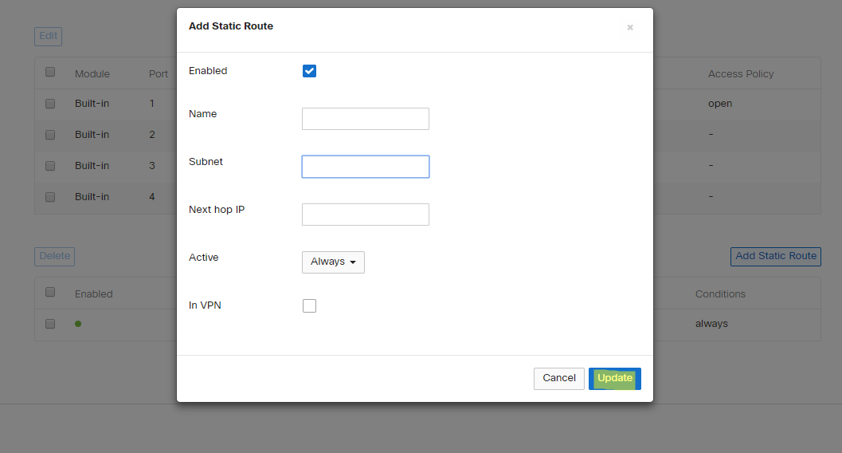842x453 pixels.
Task: Click the Next hop IP field
Action: point(365,215)
